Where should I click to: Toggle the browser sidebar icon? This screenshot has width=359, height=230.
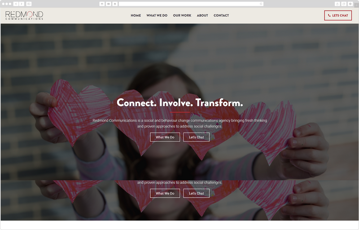pyautogui.click(x=29, y=4)
